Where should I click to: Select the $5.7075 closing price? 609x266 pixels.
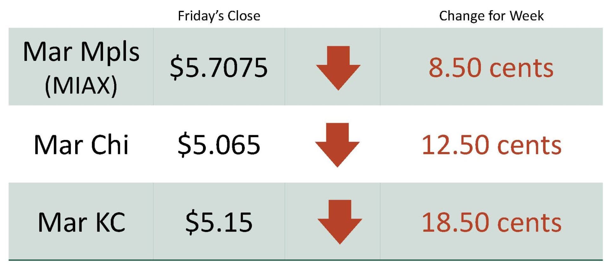[219, 67]
